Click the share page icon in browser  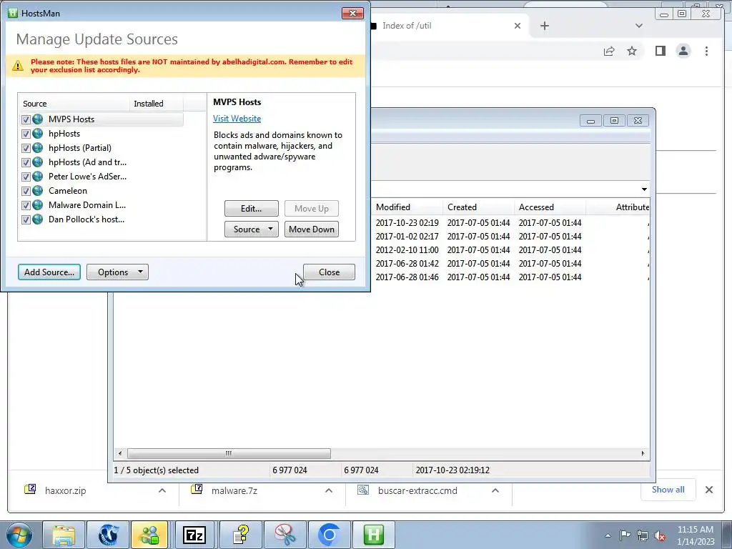tap(609, 51)
